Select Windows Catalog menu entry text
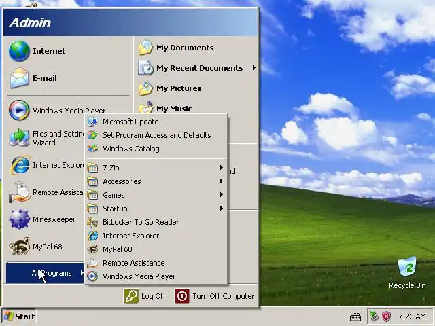The image size is (435, 326). coord(131,149)
